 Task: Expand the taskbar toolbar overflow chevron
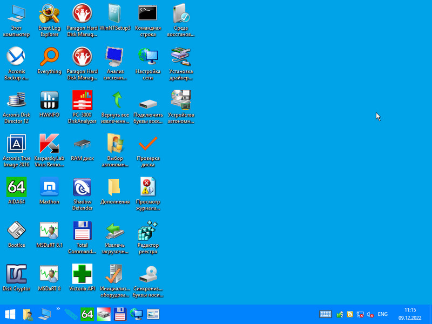point(58,309)
